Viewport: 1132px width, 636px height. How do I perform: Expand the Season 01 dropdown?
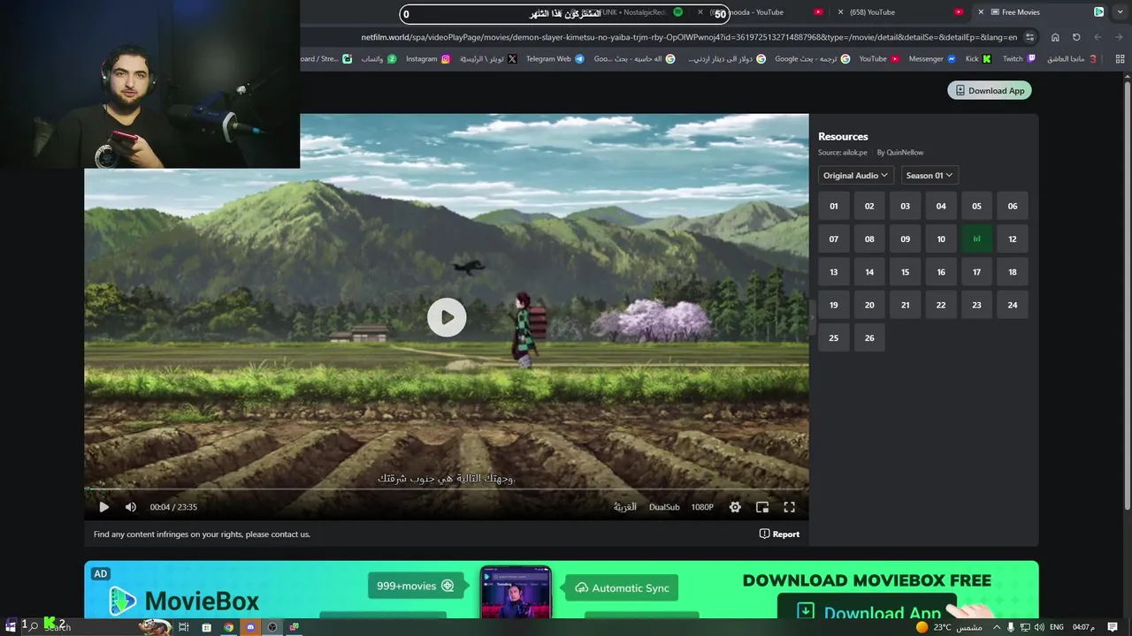point(929,175)
